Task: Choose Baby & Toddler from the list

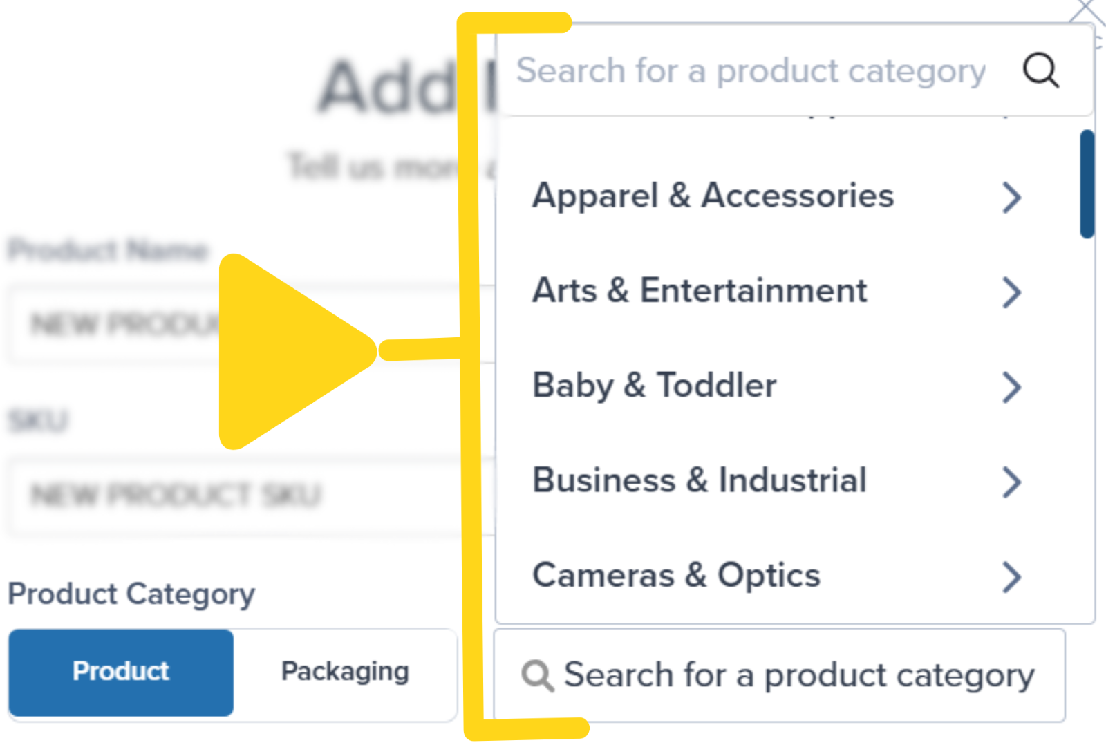Action: coord(654,387)
